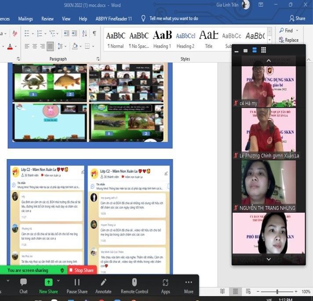313x301 pixels.
Task: Toggle justify text alignment
Action: pyautogui.click(x=51, y=46)
